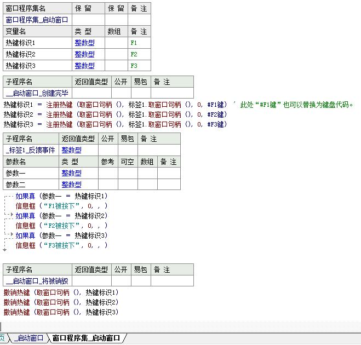Select the 窗口程序集_启动窗口 bottom tab
Image resolution: width=361 pixels, height=345 pixels.
[x=86, y=338]
